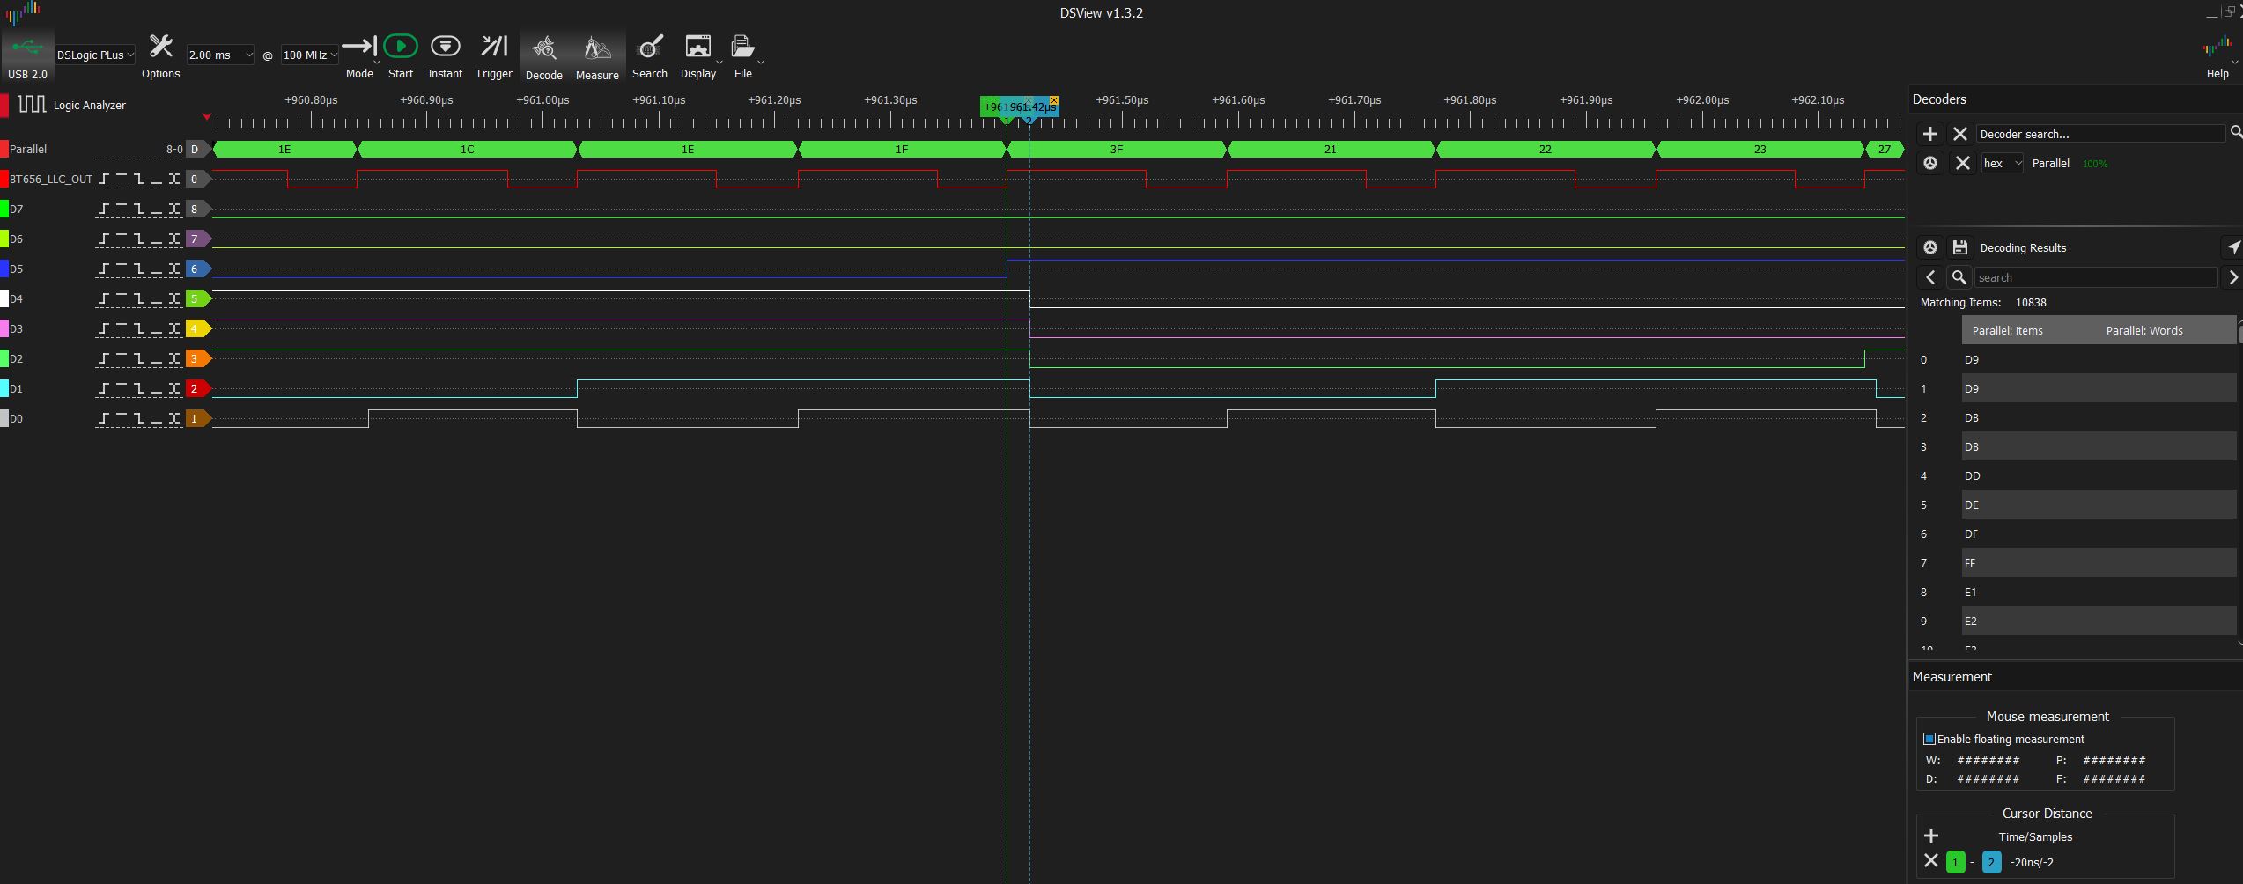Open Parallel decoder settings gear icon
The height and width of the screenshot is (884, 2243).
1930,163
